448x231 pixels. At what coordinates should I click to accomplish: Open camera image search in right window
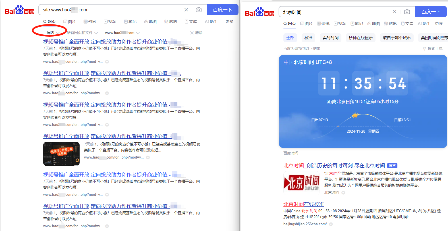407,12
